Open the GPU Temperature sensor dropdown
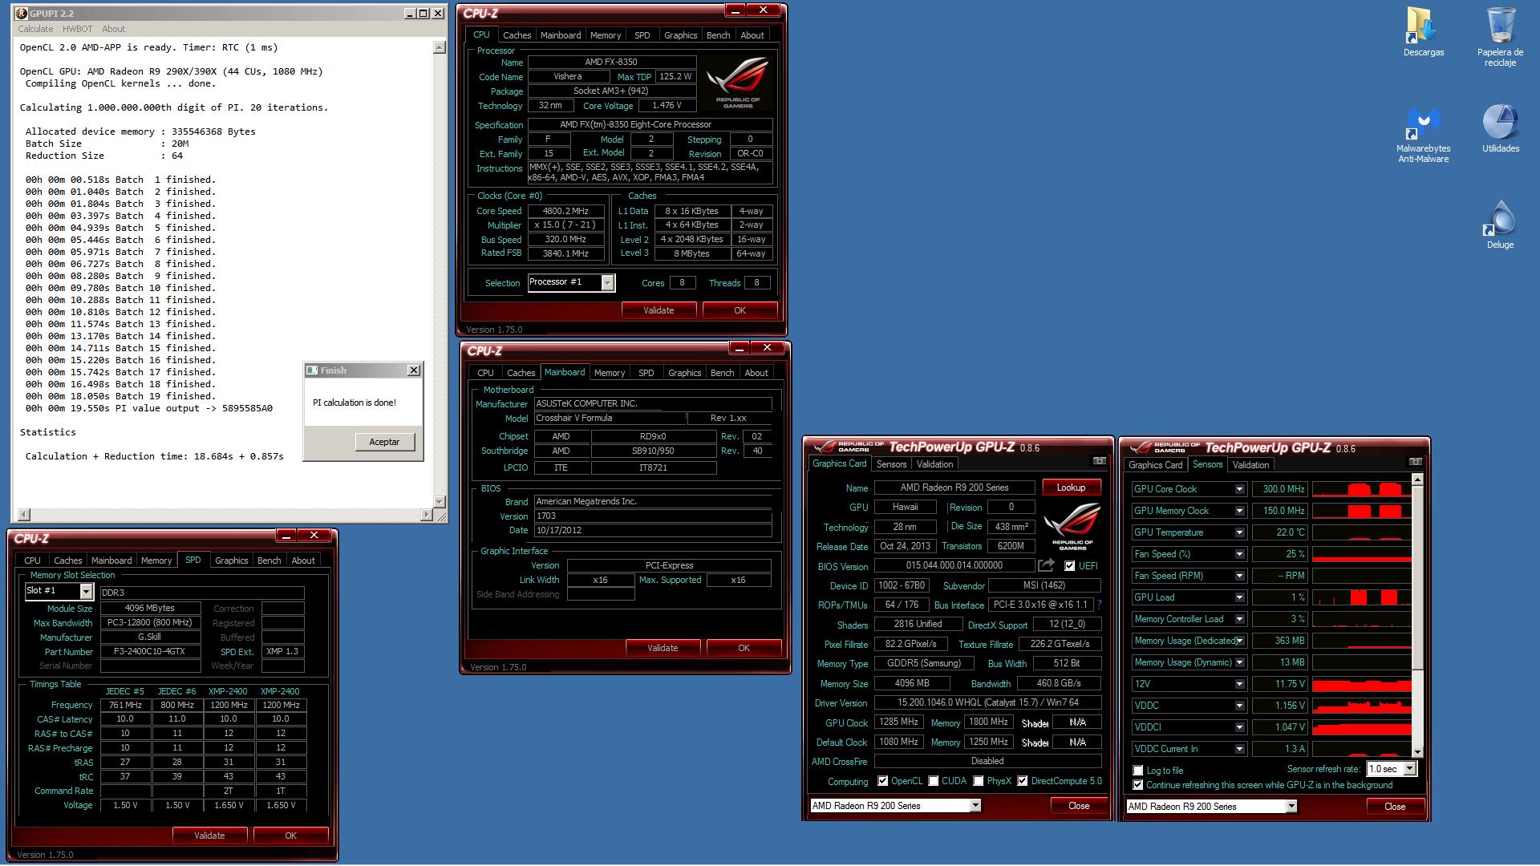The height and width of the screenshot is (866, 1540). pyautogui.click(x=1239, y=532)
